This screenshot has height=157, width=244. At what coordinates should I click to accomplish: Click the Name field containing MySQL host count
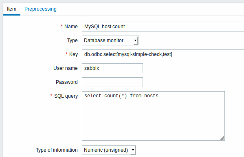click(163, 27)
